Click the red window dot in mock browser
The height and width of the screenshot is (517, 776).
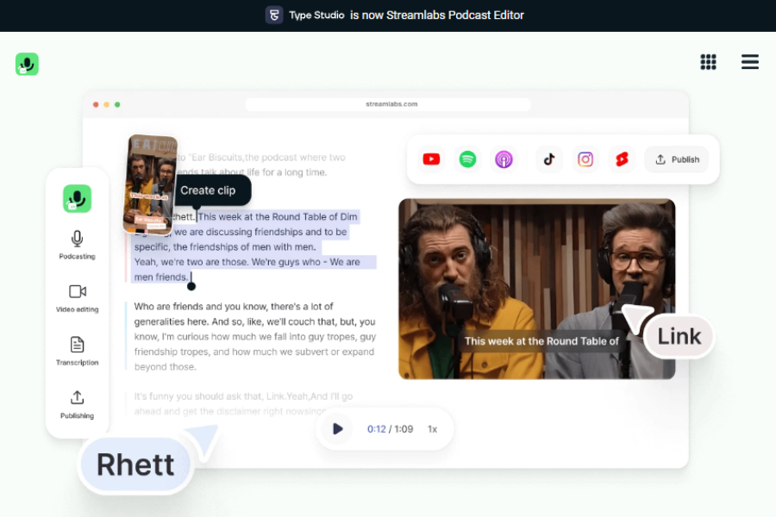(x=96, y=104)
